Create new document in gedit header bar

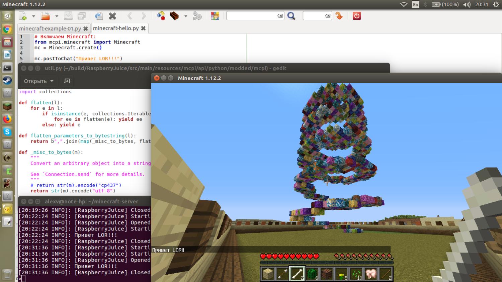[x=67, y=81]
